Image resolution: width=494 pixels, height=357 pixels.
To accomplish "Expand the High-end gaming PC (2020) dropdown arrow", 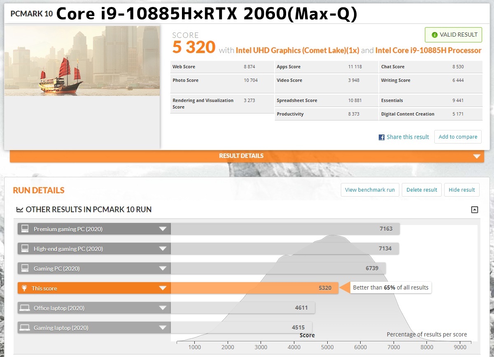I will [x=163, y=249].
